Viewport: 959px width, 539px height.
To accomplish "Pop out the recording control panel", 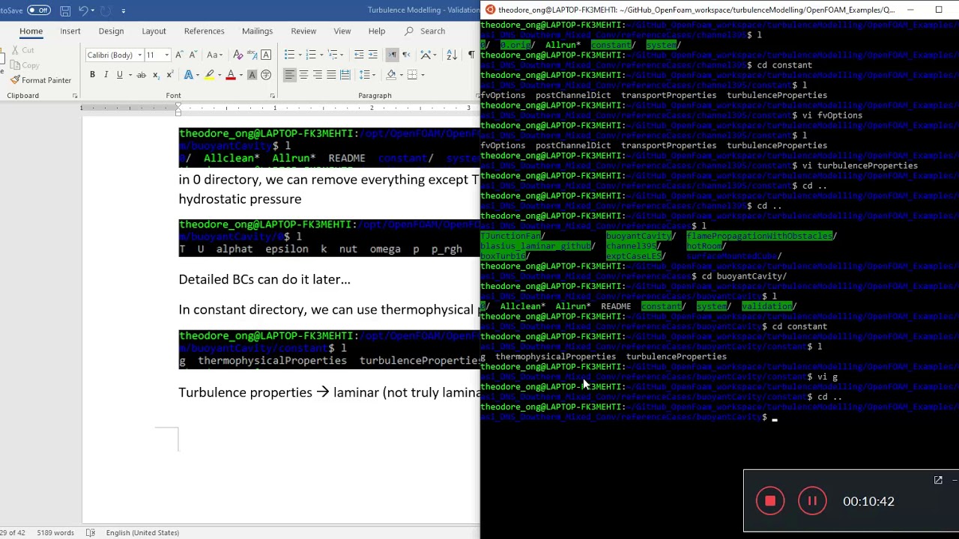I will pos(938,480).
